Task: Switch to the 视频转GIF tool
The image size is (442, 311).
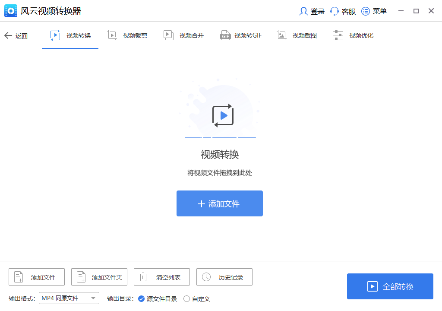Action: click(241, 35)
